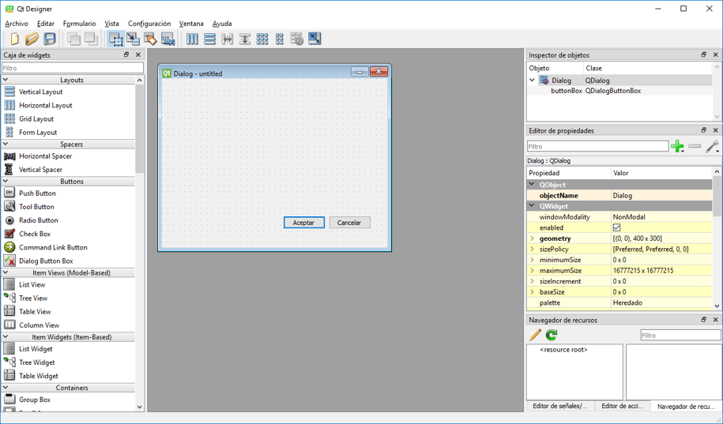Click the Save form floppy icon
Viewport: 723px width, 424px height.
(50, 39)
